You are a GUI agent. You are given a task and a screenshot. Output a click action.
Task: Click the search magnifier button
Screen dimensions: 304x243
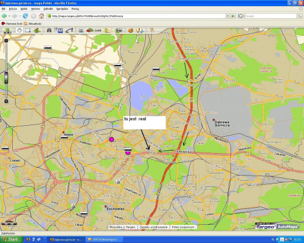pyautogui.click(x=300, y=16)
